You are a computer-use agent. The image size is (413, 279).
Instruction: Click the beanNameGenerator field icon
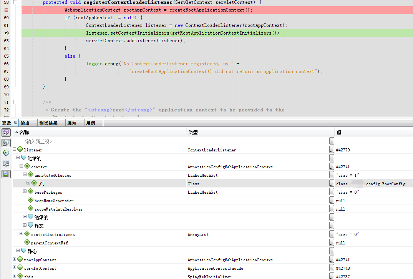[x=31, y=200]
